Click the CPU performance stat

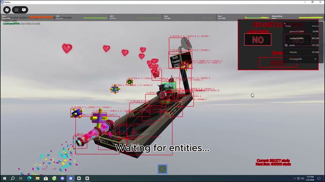click(82, 17)
